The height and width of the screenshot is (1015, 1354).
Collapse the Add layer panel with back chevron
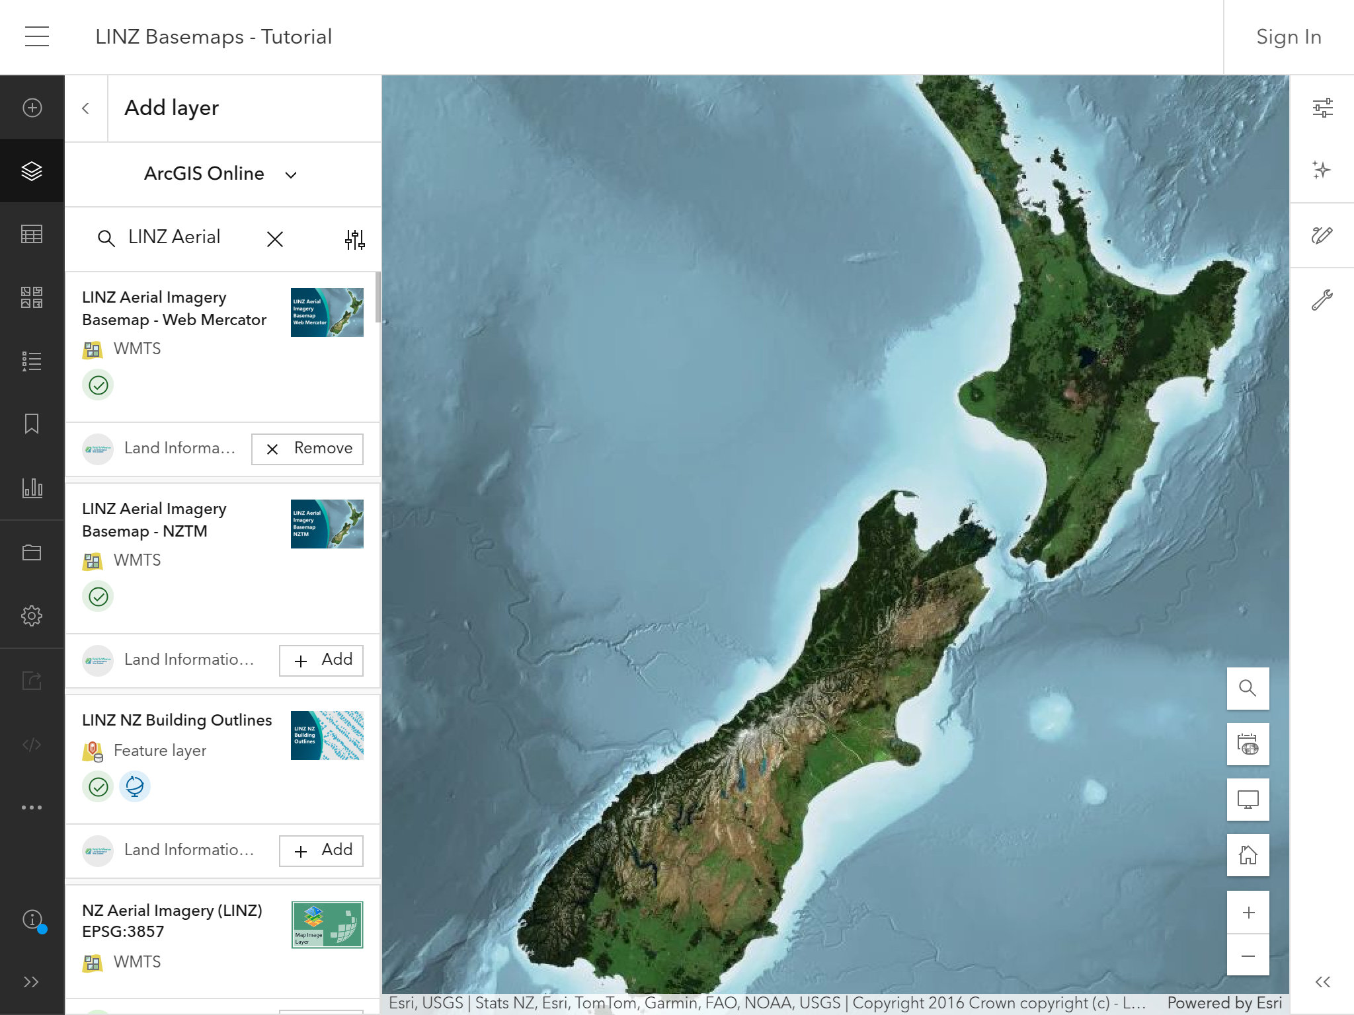86,107
